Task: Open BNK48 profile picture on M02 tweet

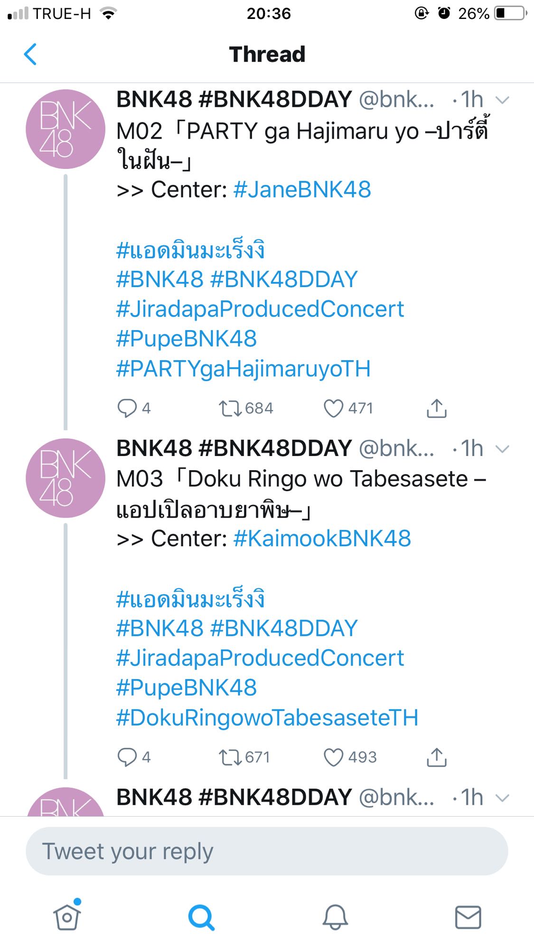Action: [66, 129]
